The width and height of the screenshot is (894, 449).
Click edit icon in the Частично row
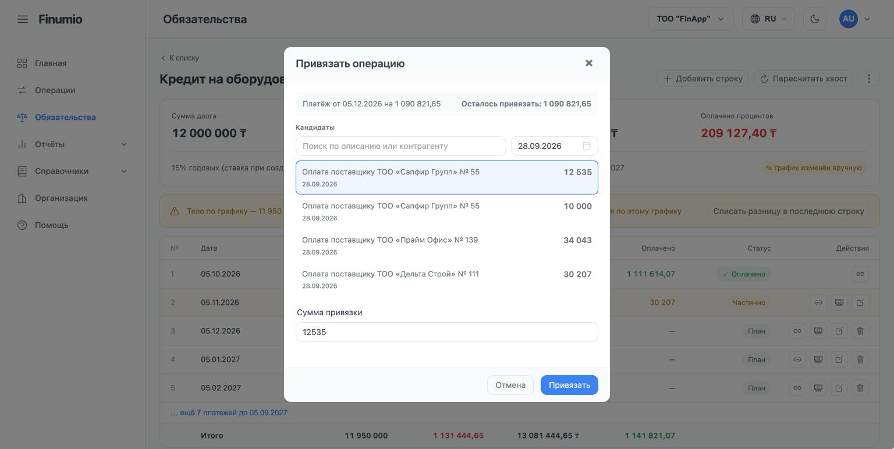(860, 302)
